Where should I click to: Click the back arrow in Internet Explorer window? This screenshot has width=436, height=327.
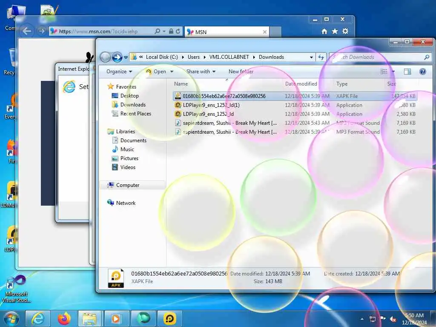coord(26,31)
